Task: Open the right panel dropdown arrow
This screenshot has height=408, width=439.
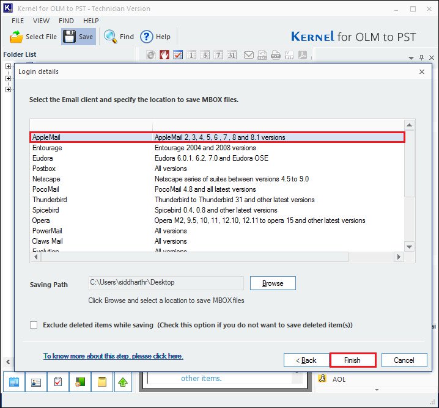Action: point(411,58)
